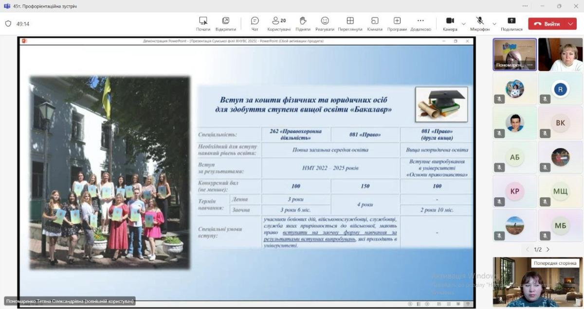This screenshot has height=309, width=584.
Task: Show the Користувачі participants list
Action: (279, 23)
